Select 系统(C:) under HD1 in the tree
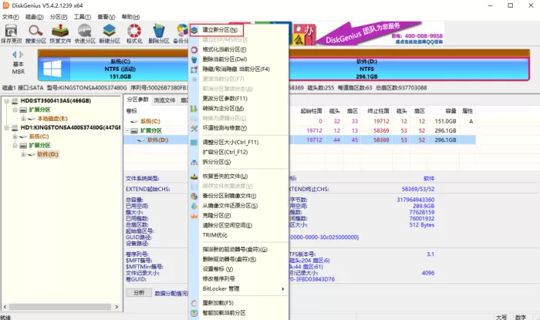Image resolution: width=540 pixels, height=320 pixels. tap(39, 136)
